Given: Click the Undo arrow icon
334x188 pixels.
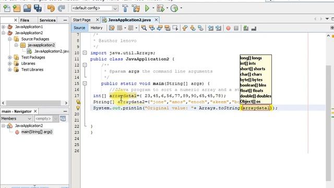Looking at the screenshot, I should point(51,8).
